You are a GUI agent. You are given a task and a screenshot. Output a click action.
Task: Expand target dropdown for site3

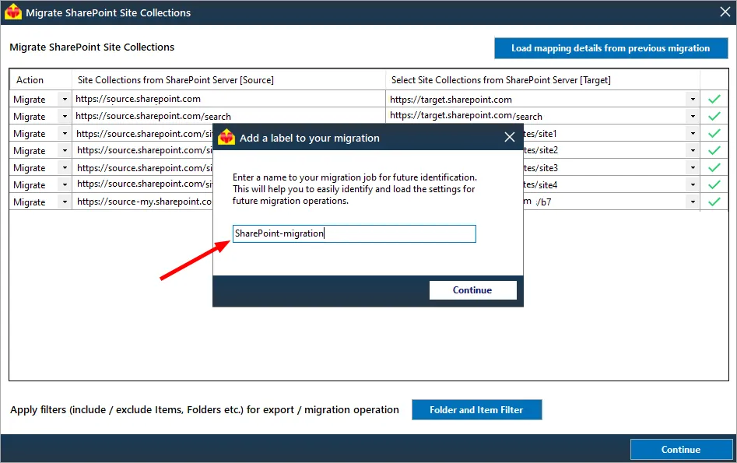pos(693,167)
